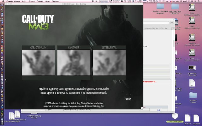202x126 pixels.
Task: Open the Файл menu
Action: (24, 1)
